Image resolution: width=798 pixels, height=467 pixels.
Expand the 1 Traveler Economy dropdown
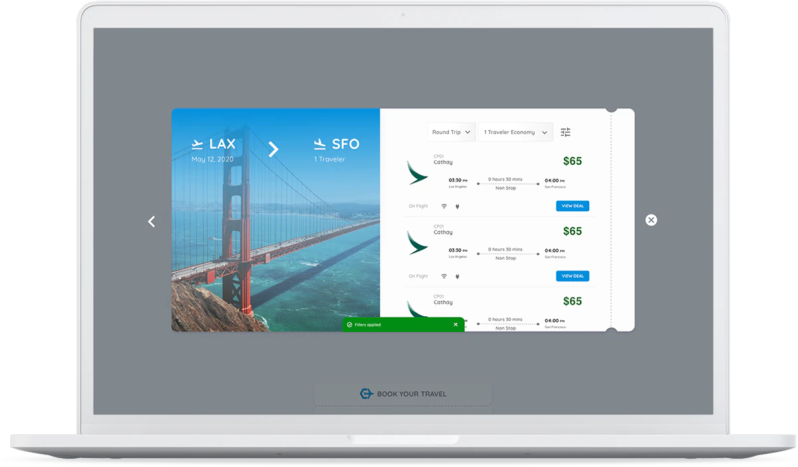point(515,132)
